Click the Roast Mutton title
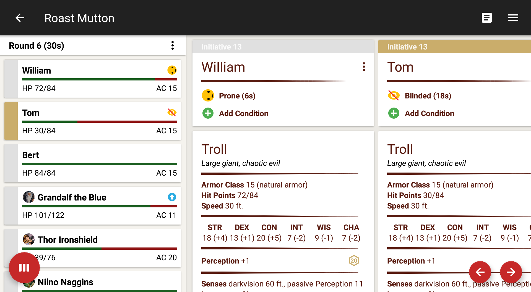531x292 pixels. click(x=79, y=18)
